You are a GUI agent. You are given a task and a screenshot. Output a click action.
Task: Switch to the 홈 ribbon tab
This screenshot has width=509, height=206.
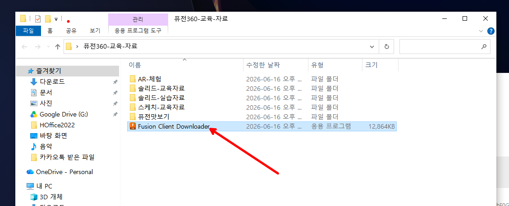[50, 31]
